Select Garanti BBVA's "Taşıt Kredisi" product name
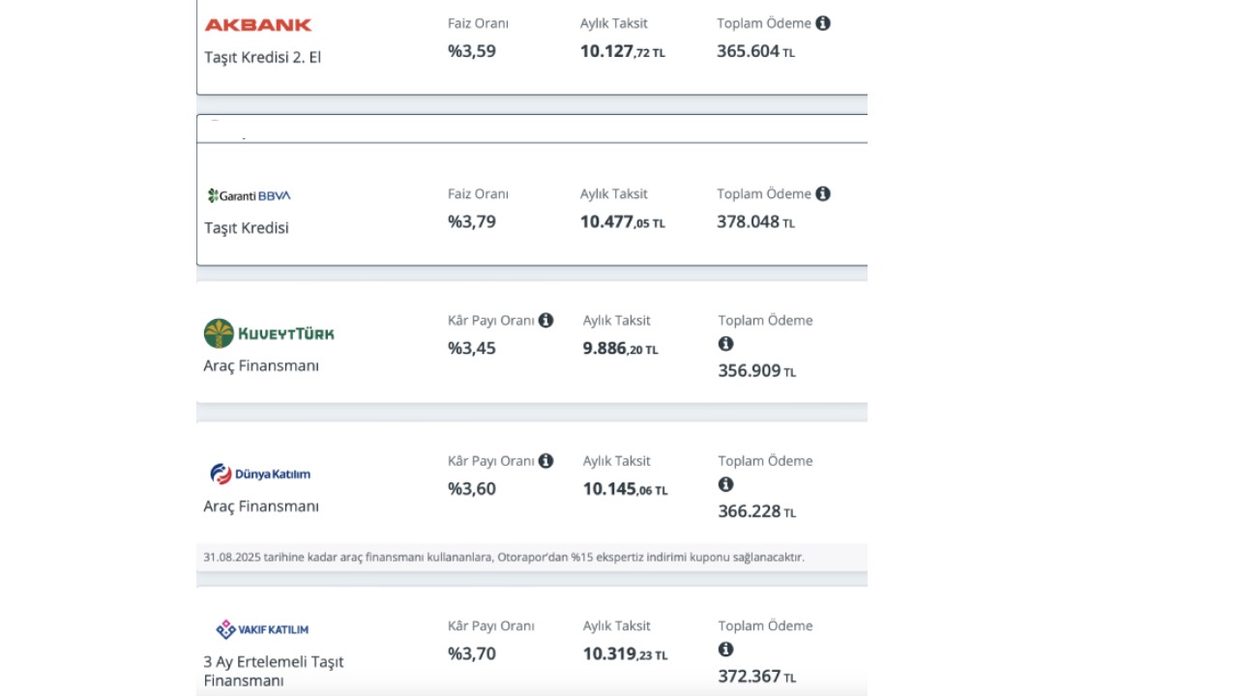 247,228
